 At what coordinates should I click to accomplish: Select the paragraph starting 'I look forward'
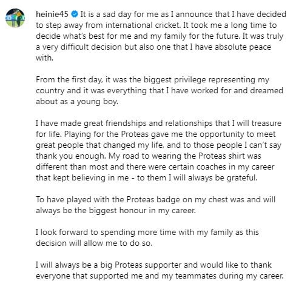[147, 237]
